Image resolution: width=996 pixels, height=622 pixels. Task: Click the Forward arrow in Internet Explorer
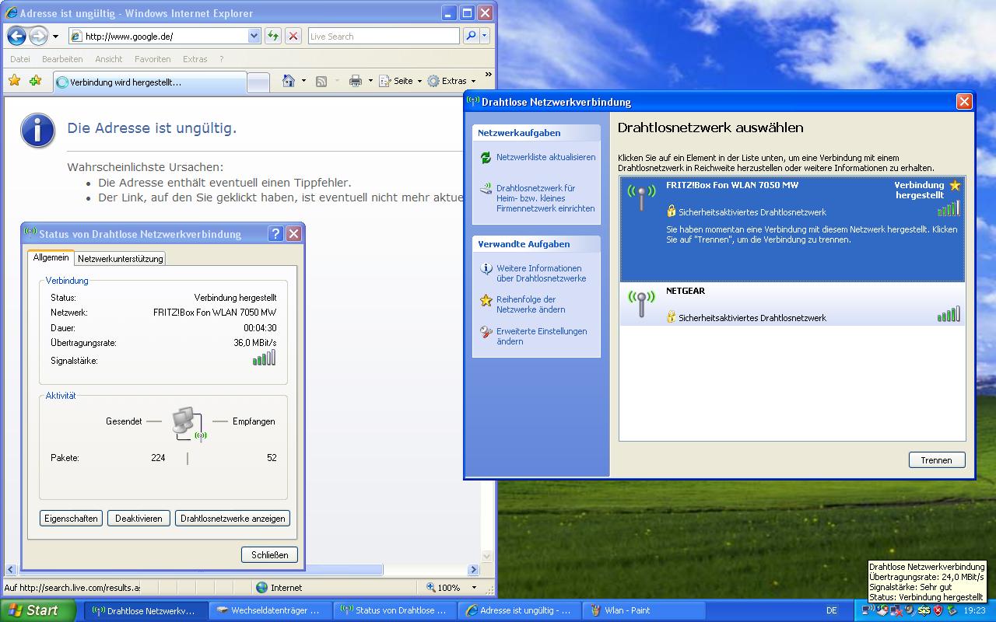click(38, 36)
